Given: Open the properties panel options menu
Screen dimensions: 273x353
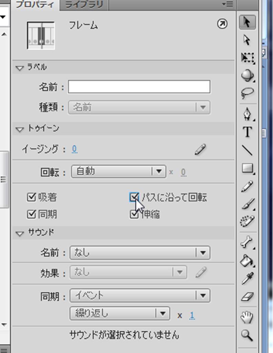Looking at the screenshot, I should pos(228,4).
